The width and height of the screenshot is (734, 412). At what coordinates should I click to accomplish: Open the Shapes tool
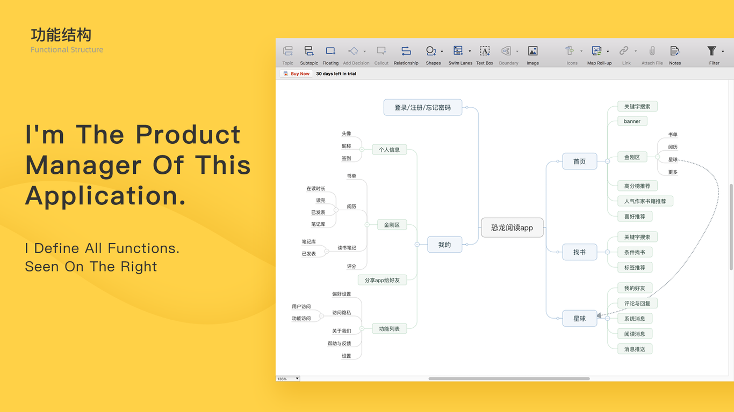431,51
